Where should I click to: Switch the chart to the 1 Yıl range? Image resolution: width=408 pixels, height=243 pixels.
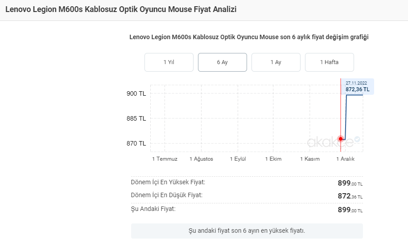(169, 62)
